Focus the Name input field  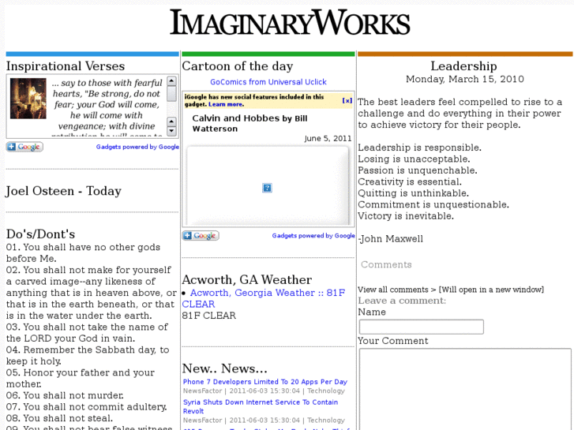422,327
